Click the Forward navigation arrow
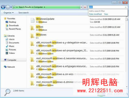129x98 pixels. (x=8, y=7)
